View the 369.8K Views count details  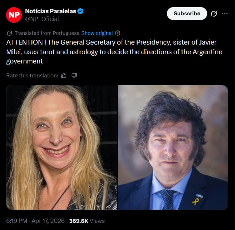[x=87, y=221]
